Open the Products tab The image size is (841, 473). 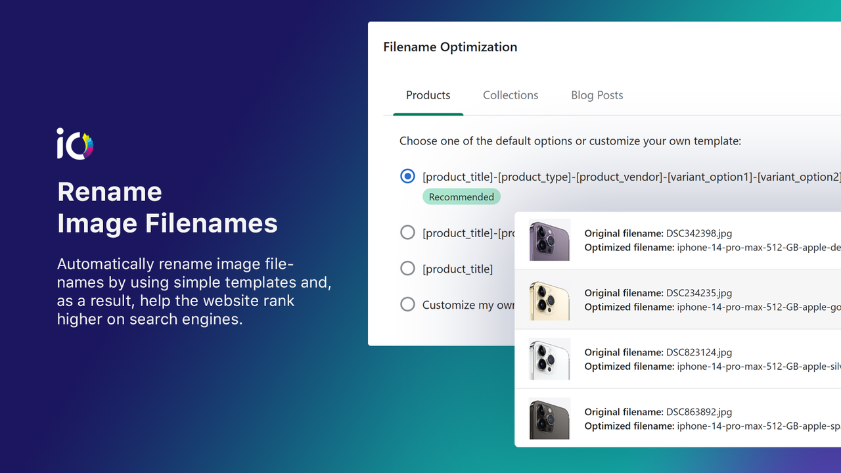click(428, 95)
